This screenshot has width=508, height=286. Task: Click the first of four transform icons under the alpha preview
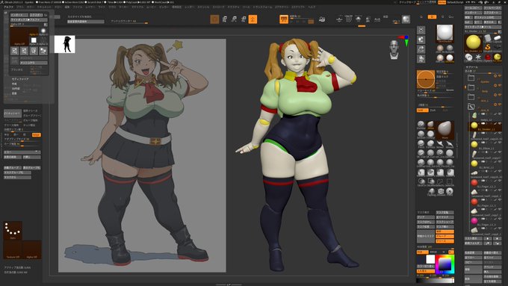[15, 51]
